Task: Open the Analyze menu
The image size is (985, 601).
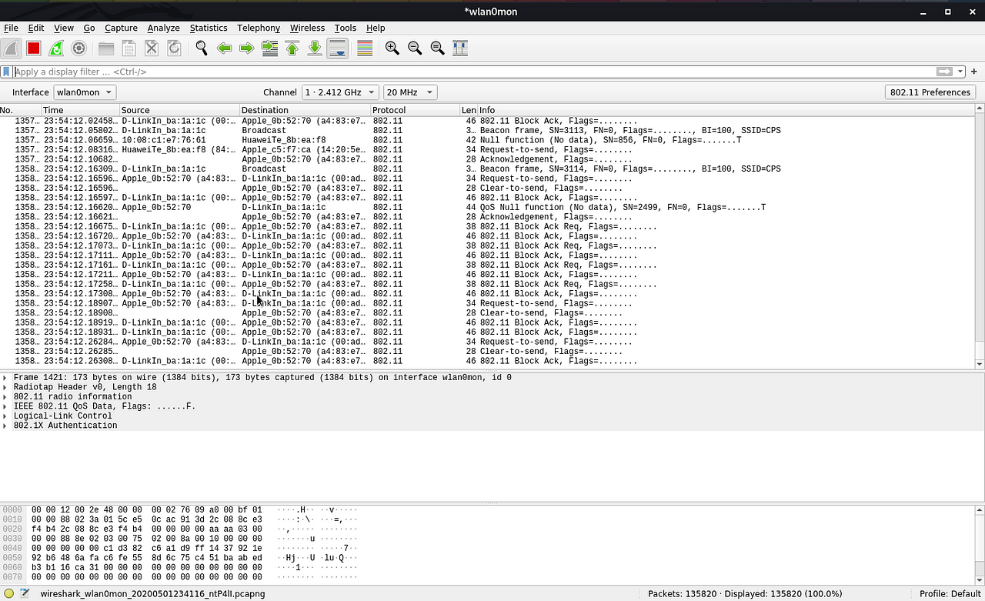Action: click(x=163, y=28)
